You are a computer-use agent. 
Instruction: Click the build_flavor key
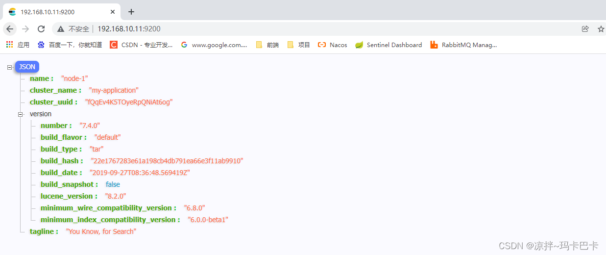pos(64,137)
